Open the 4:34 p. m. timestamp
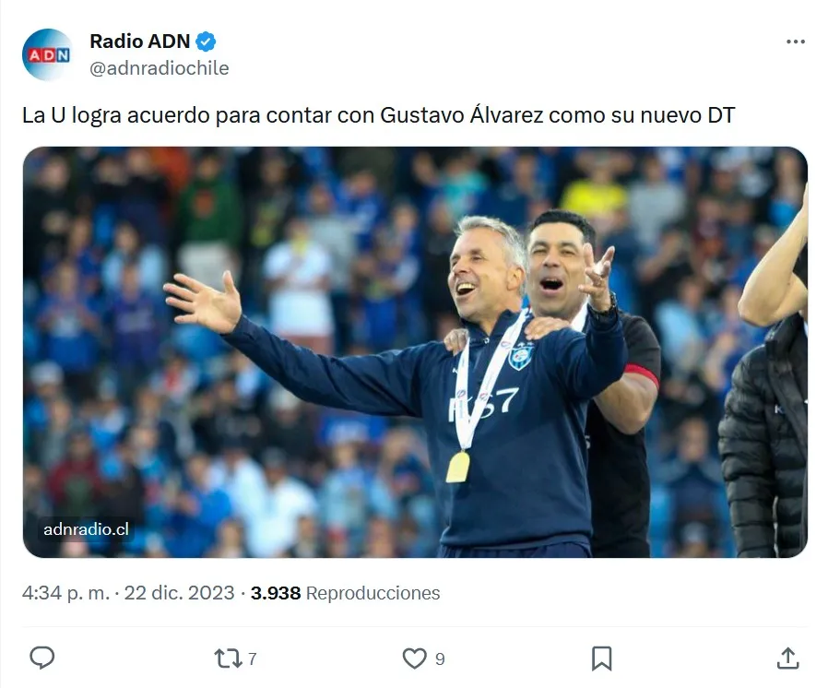Viewport: 828px width, 688px height. pos(65,593)
